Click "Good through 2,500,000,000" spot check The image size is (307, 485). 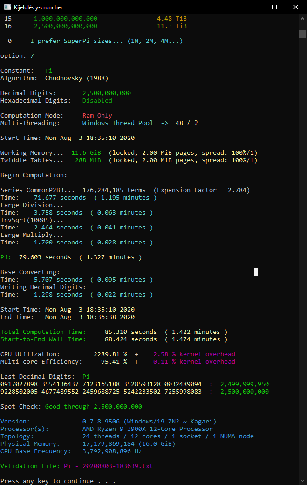coord(94,407)
